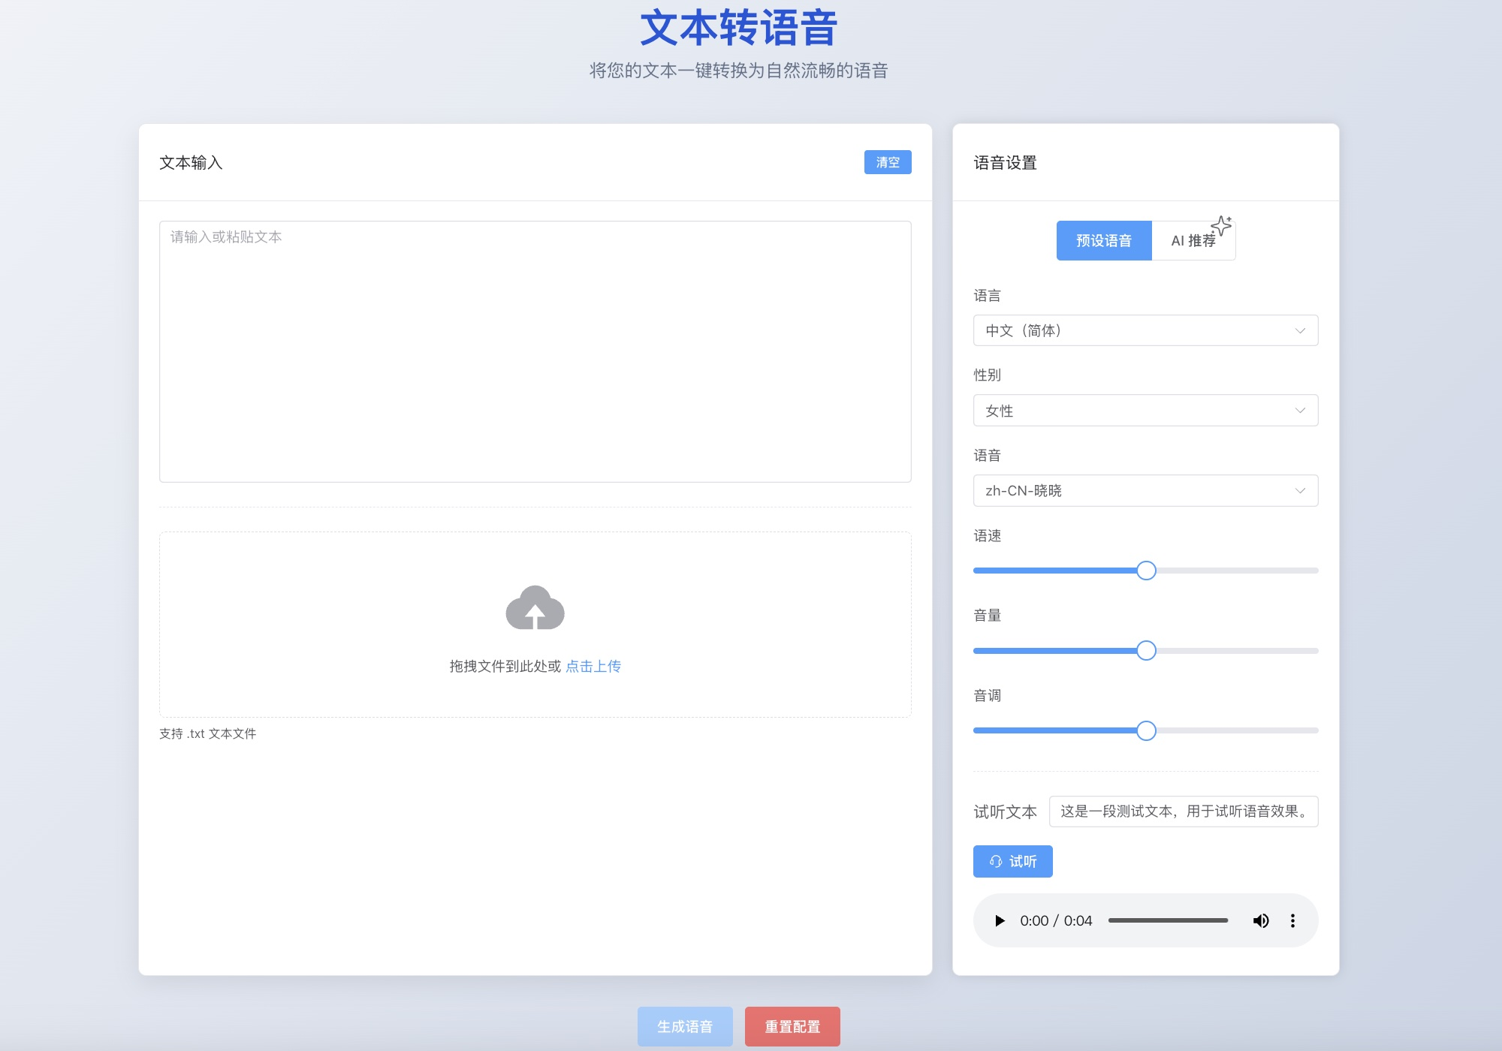Click the 语速 speed slider handle
The image size is (1502, 1051).
point(1146,571)
